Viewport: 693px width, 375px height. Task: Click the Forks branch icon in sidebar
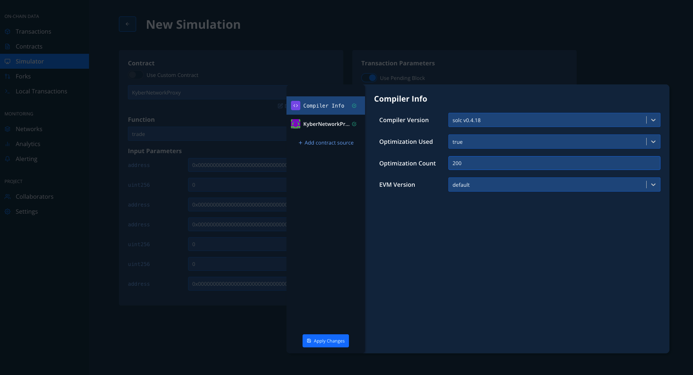(x=7, y=76)
